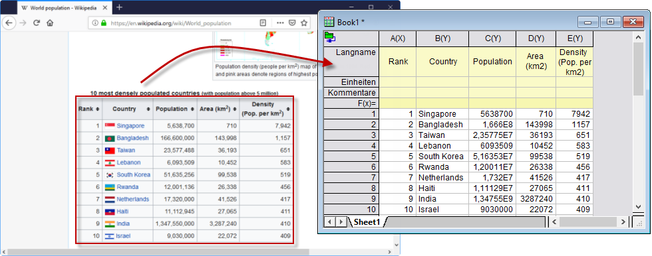Go to previous sheet tab arrow
The width and height of the screenshot is (652, 256).
pos(330,222)
